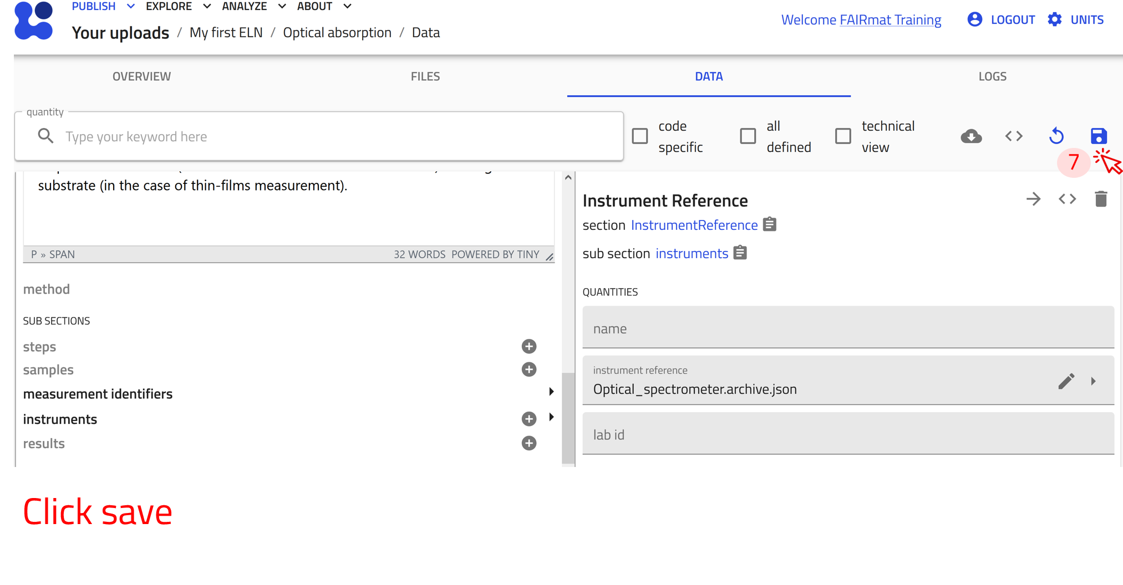
Task: Delete the Instrument Reference section
Action: [x=1101, y=199]
